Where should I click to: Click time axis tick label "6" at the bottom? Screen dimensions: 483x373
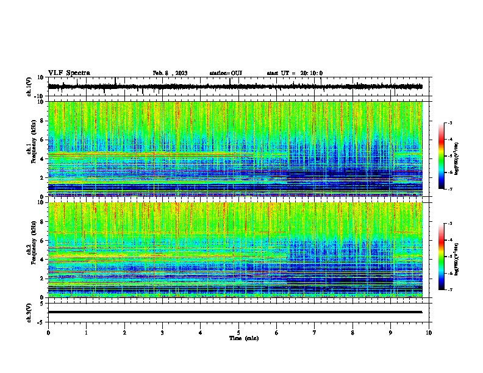click(x=277, y=333)
